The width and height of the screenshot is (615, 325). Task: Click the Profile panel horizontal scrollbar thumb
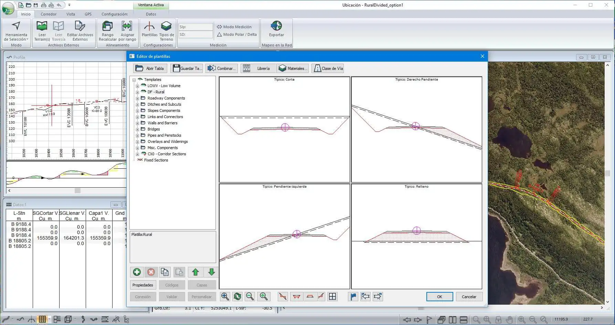pos(77,191)
